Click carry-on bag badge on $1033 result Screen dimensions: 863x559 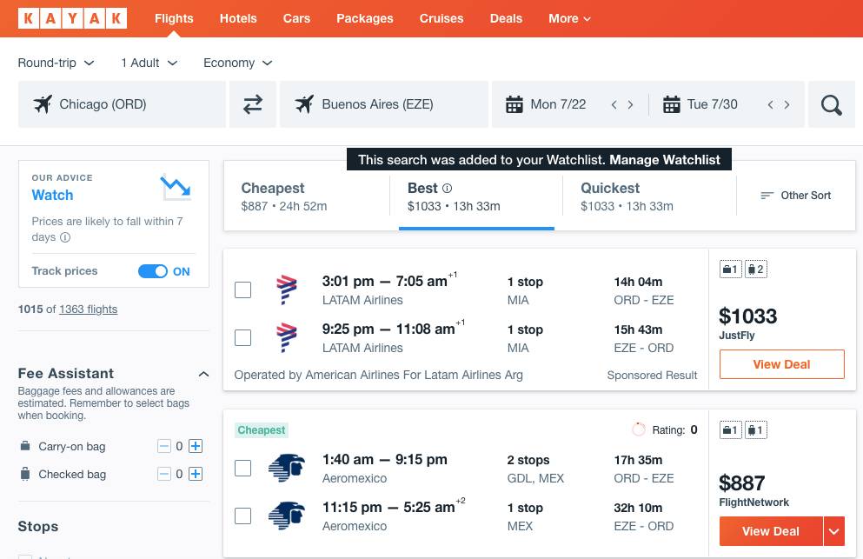click(x=731, y=270)
